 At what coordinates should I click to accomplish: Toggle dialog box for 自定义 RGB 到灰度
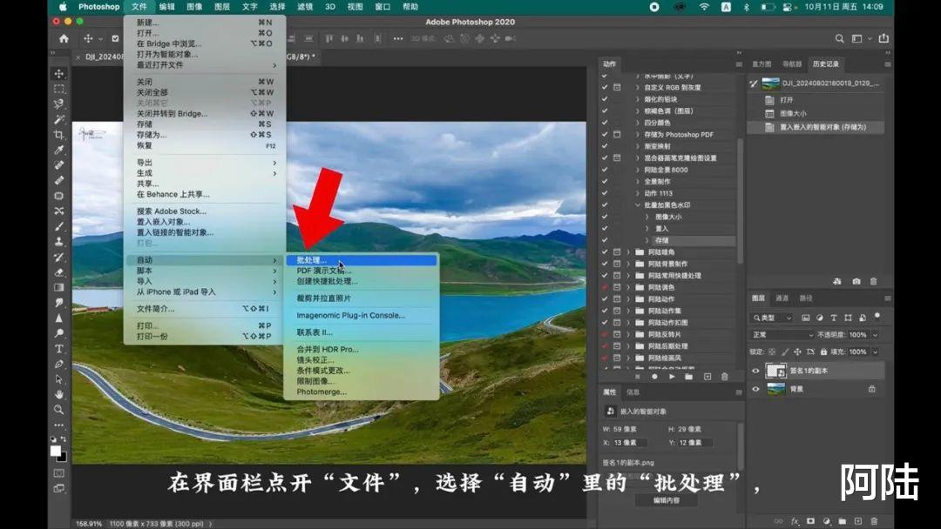click(x=617, y=88)
